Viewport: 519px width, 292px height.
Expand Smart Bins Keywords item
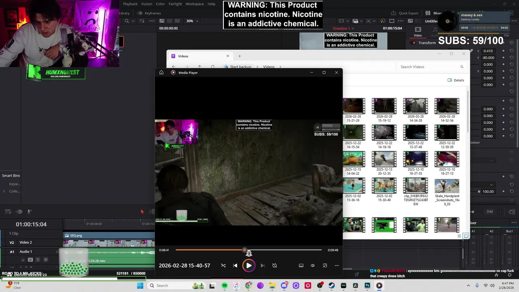[15, 184]
